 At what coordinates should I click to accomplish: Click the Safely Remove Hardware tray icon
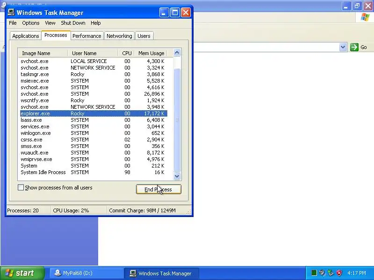(331, 273)
